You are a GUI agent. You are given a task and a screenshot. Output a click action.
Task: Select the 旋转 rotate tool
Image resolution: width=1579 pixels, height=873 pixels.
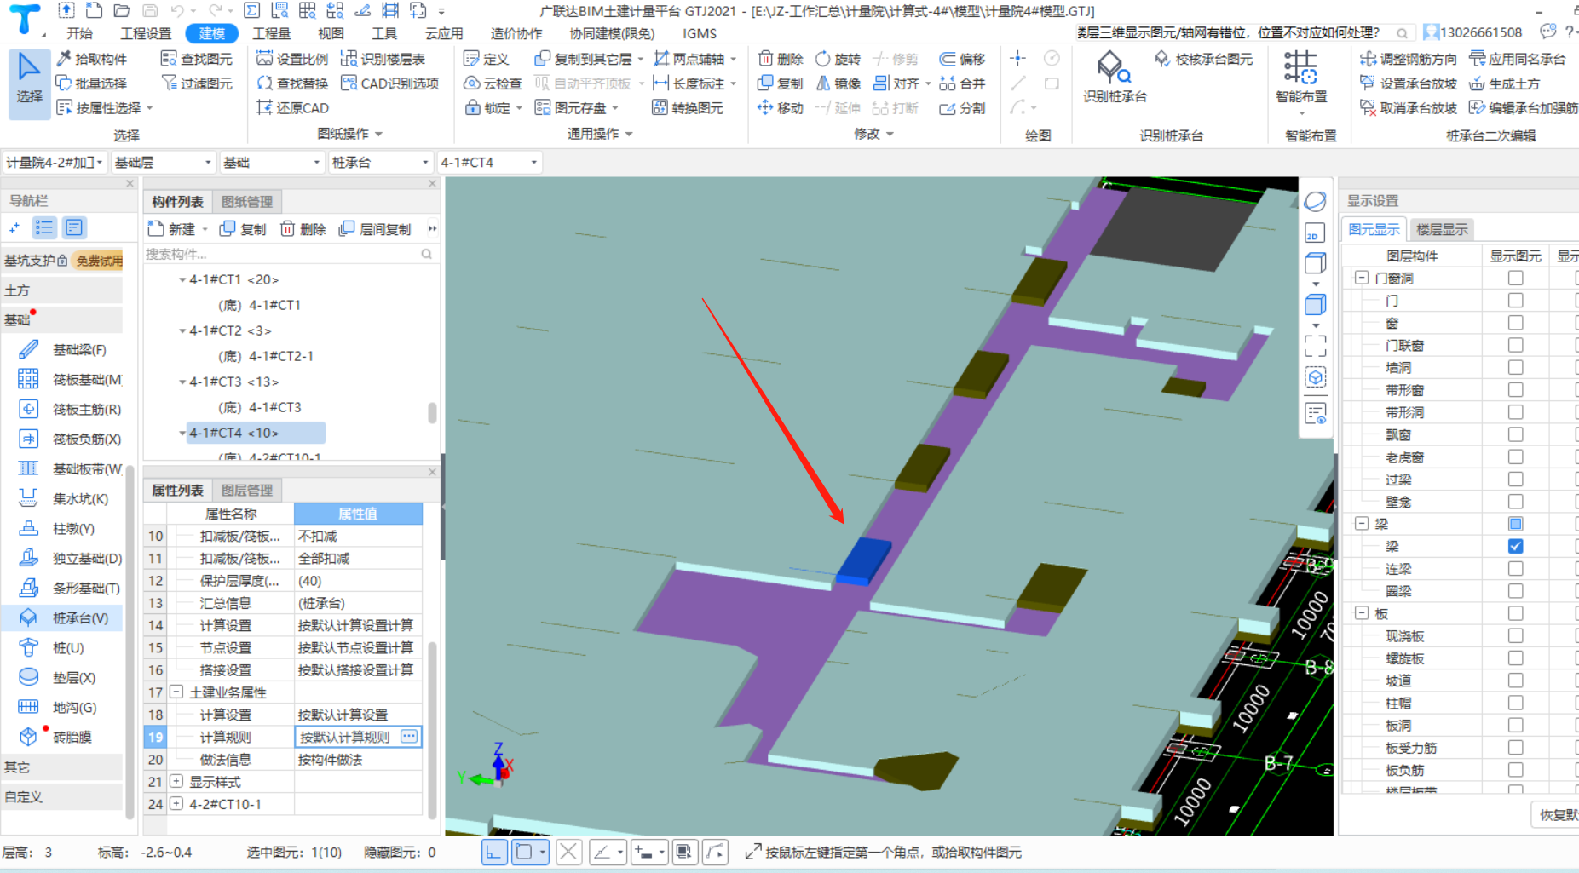[x=838, y=59]
